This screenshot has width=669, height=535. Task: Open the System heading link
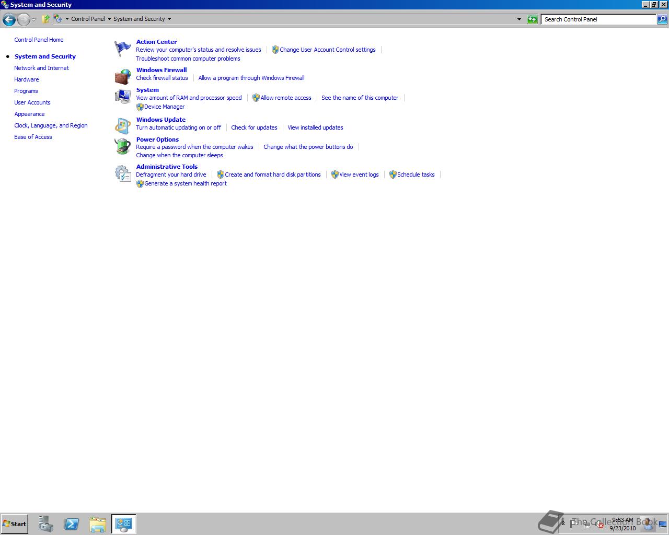coord(147,90)
